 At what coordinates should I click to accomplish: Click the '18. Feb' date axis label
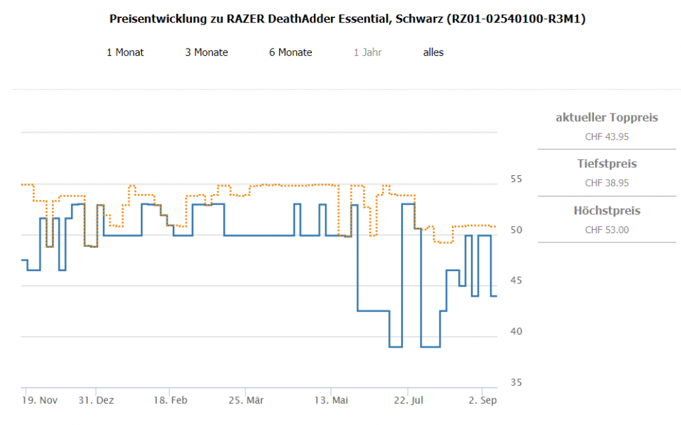tap(170, 400)
